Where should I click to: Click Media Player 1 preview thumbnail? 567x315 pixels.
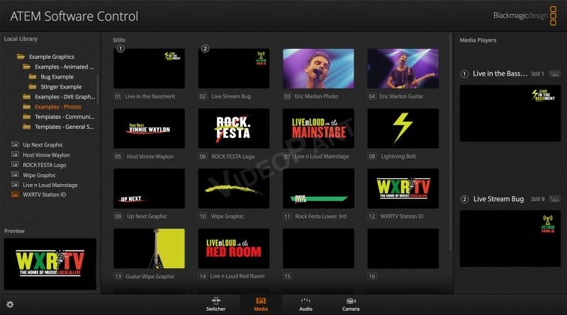pyautogui.click(x=510, y=113)
